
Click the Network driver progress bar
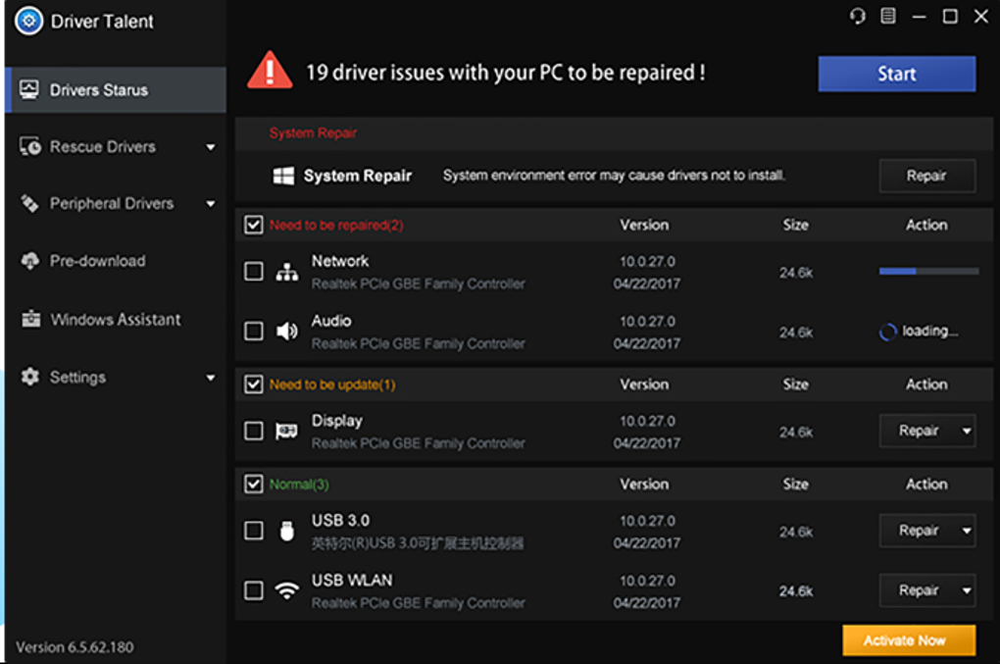(928, 272)
